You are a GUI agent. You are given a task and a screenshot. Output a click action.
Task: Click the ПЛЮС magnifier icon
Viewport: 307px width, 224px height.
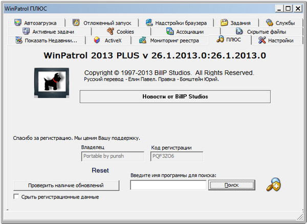tap(220, 39)
